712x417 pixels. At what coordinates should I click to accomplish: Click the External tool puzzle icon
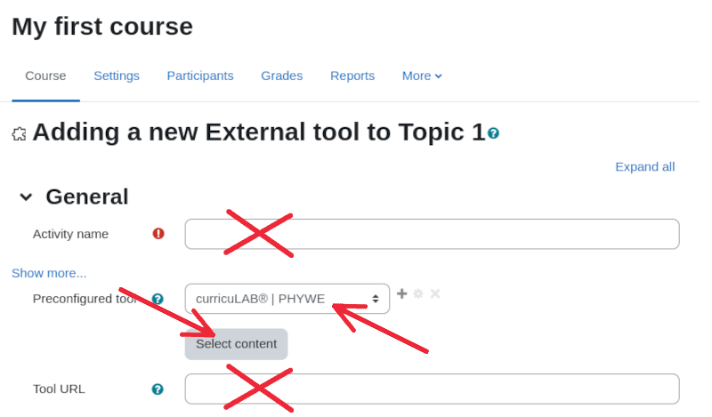pos(19,134)
